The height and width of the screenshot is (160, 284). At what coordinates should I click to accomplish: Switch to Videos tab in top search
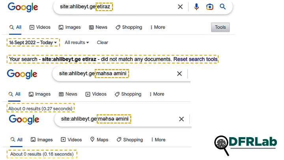40,27
